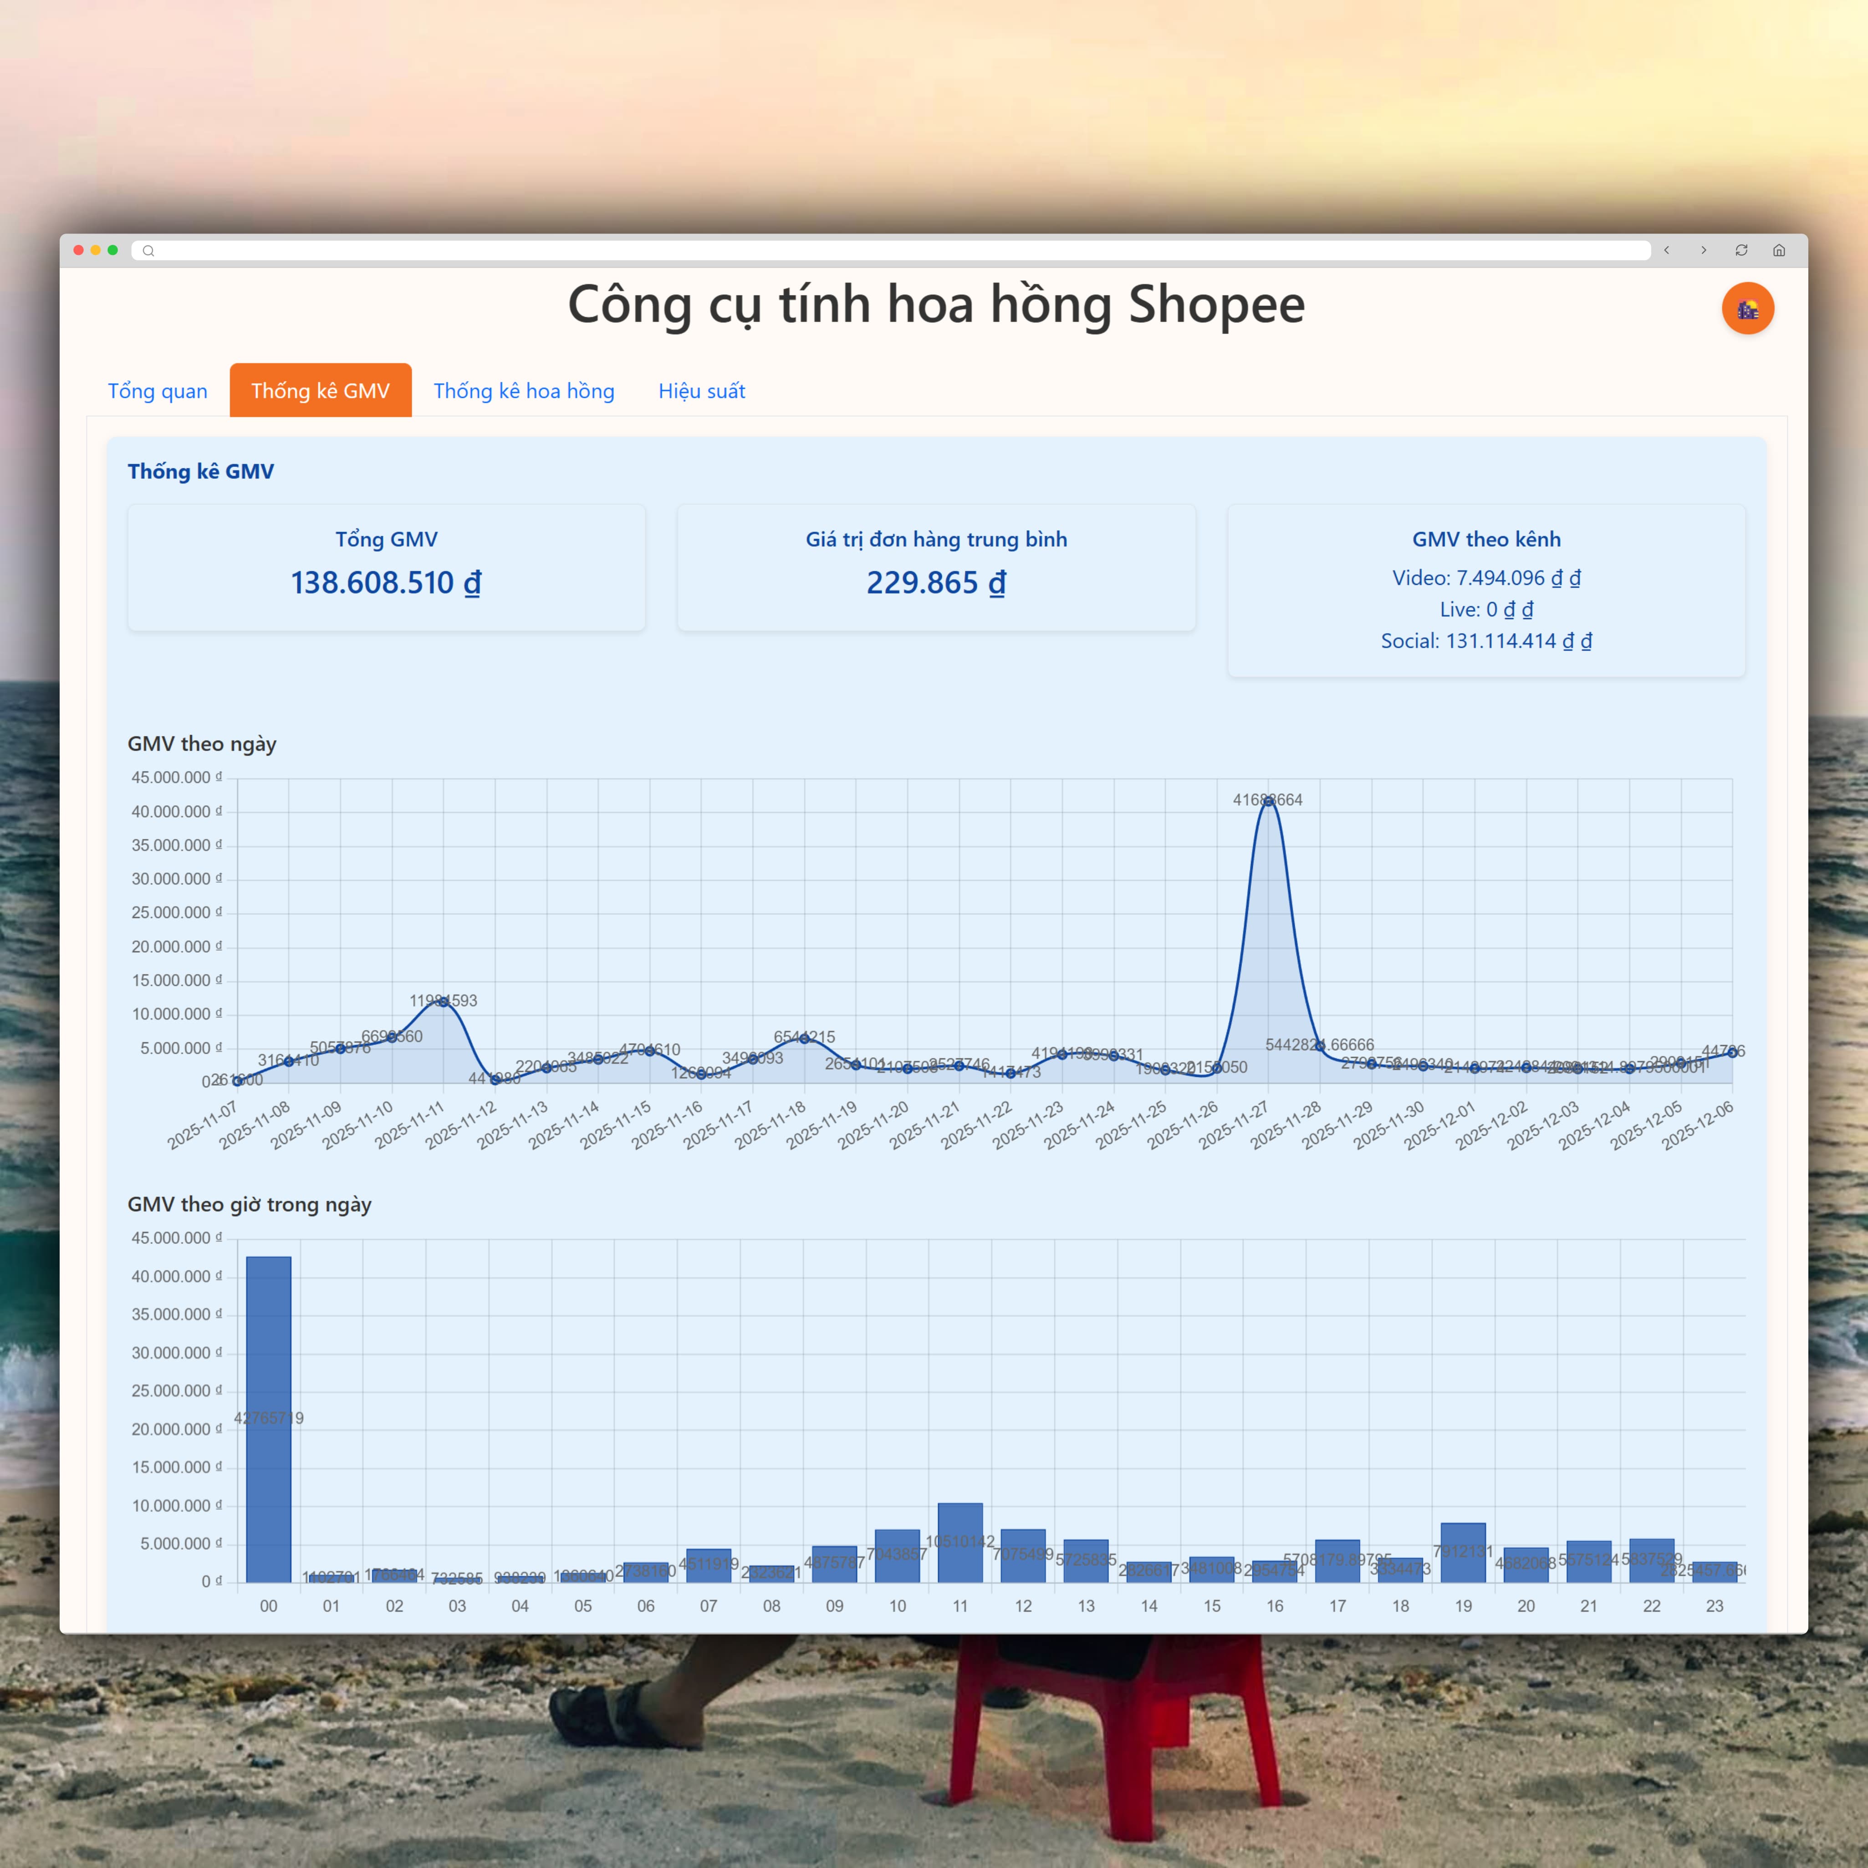The width and height of the screenshot is (1868, 1868).
Task: Open the Thống kê hoa hồng tab
Action: 523,391
